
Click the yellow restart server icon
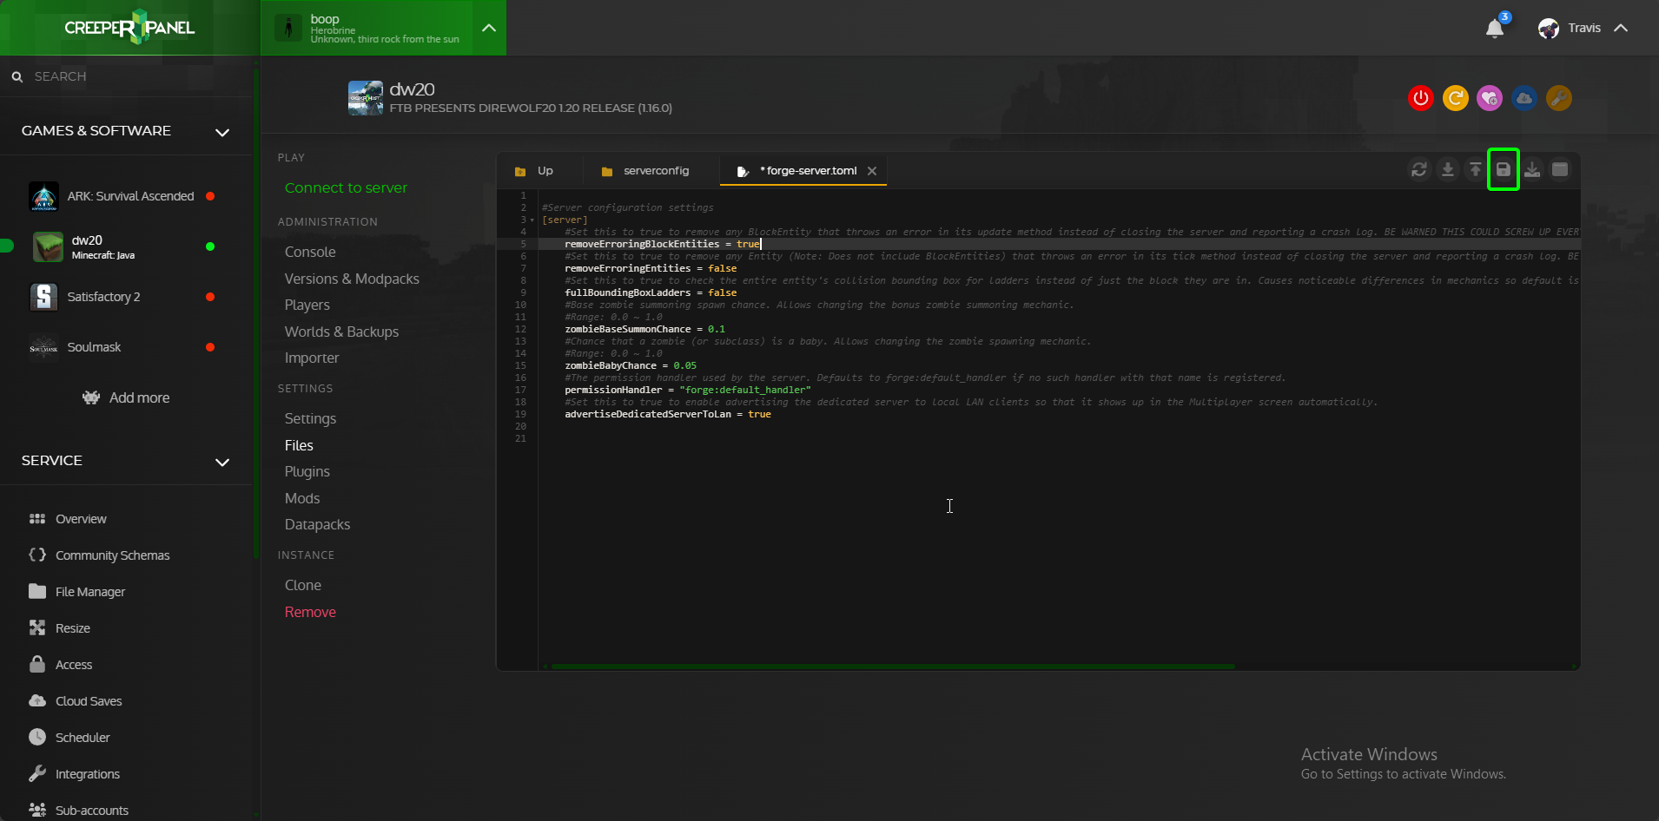point(1456,98)
